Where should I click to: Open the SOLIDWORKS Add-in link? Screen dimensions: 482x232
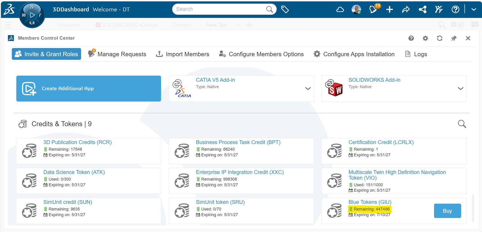(x=374, y=80)
